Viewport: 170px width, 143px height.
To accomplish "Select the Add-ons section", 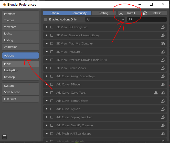I will 20,56.
